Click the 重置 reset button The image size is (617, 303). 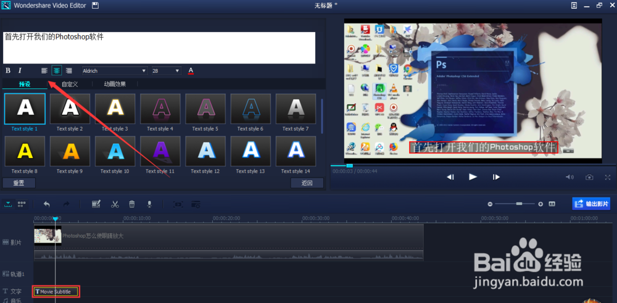click(19, 183)
